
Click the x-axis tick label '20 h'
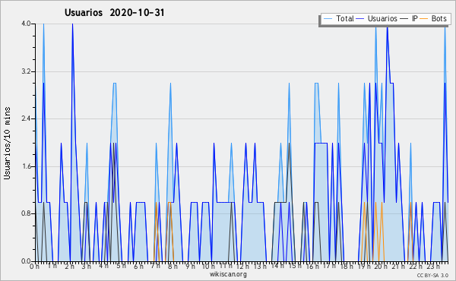pos(381,266)
